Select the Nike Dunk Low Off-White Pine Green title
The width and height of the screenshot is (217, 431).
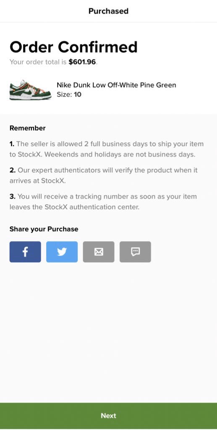click(x=116, y=85)
